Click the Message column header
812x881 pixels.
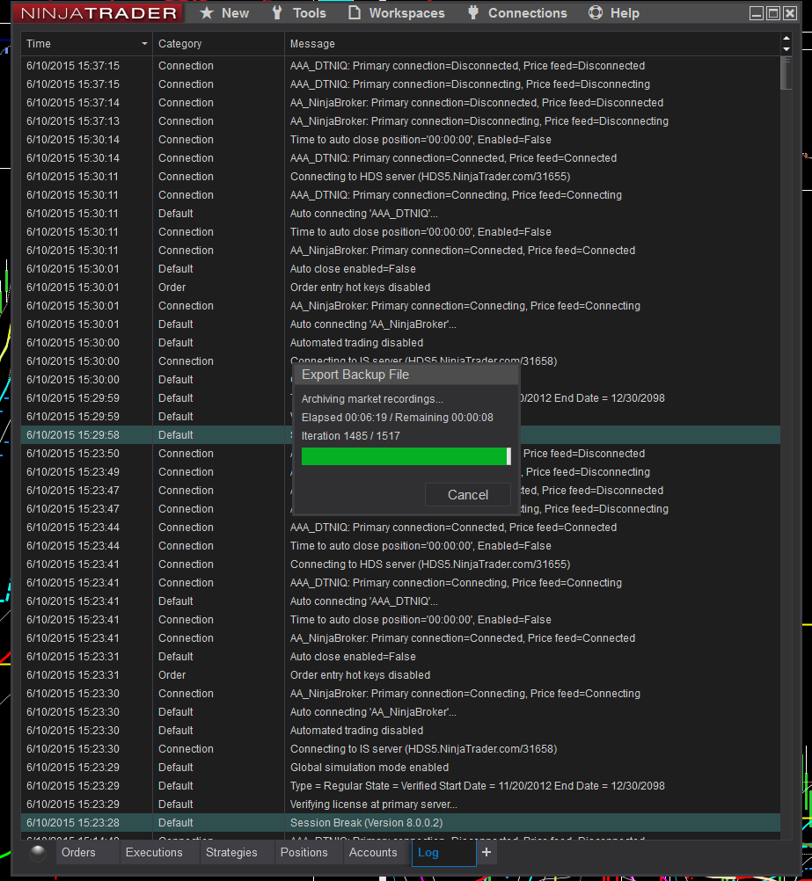click(x=532, y=44)
